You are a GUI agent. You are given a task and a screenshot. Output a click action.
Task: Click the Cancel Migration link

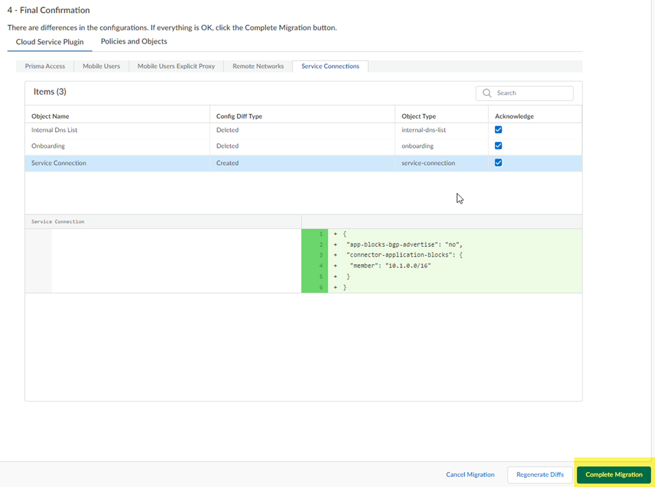pyautogui.click(x=470, y=475)
